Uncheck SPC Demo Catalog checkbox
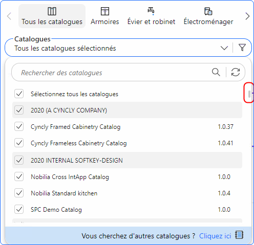254x245 pixels. coord(19,209)
